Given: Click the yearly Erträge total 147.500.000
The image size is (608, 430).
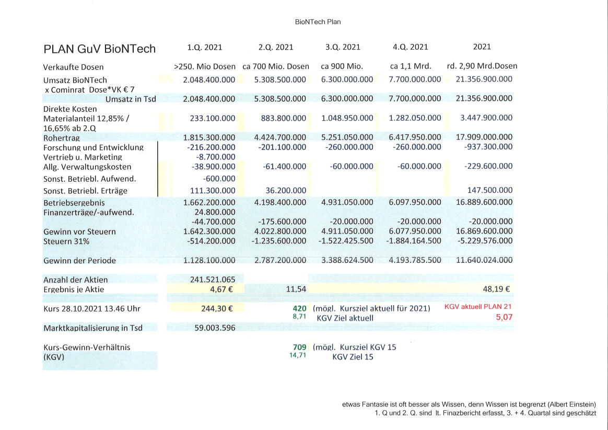Looking at the screenshot, I should coord(490,190).
